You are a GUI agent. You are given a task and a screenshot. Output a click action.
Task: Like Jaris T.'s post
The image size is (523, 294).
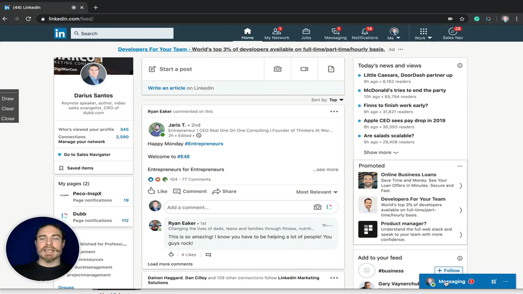(157, 191)
